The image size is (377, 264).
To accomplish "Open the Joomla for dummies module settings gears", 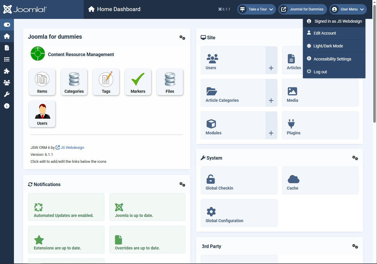I will point(182,38).
